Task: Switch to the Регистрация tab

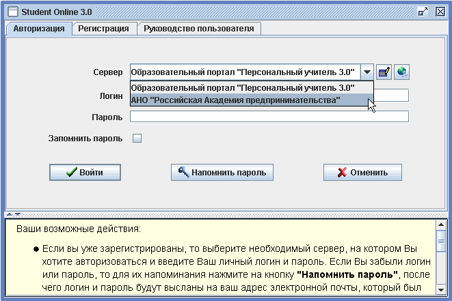Action: click(x=103, y=29)
